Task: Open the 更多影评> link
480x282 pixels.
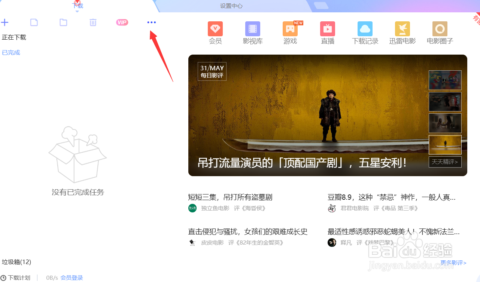Action: point(453,263)
